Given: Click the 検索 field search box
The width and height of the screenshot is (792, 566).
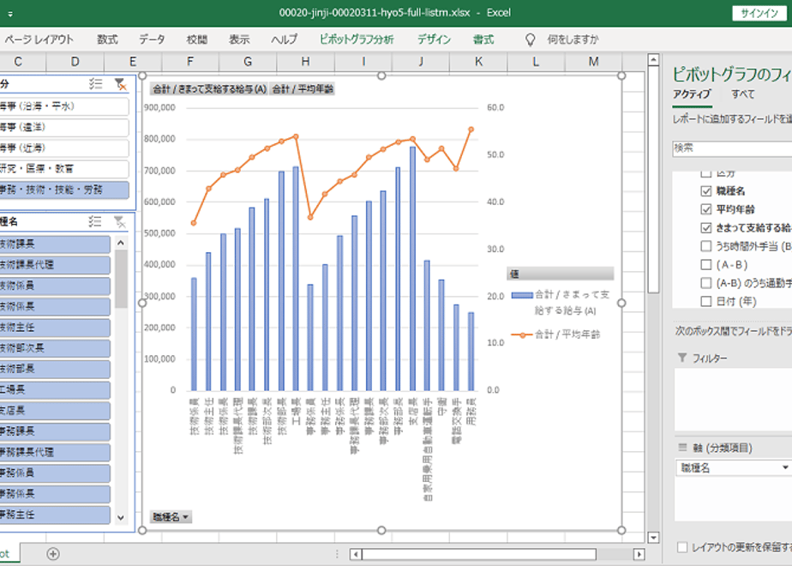Looking at the screenshot, I should pyautogui.click(x=732, y=148).
